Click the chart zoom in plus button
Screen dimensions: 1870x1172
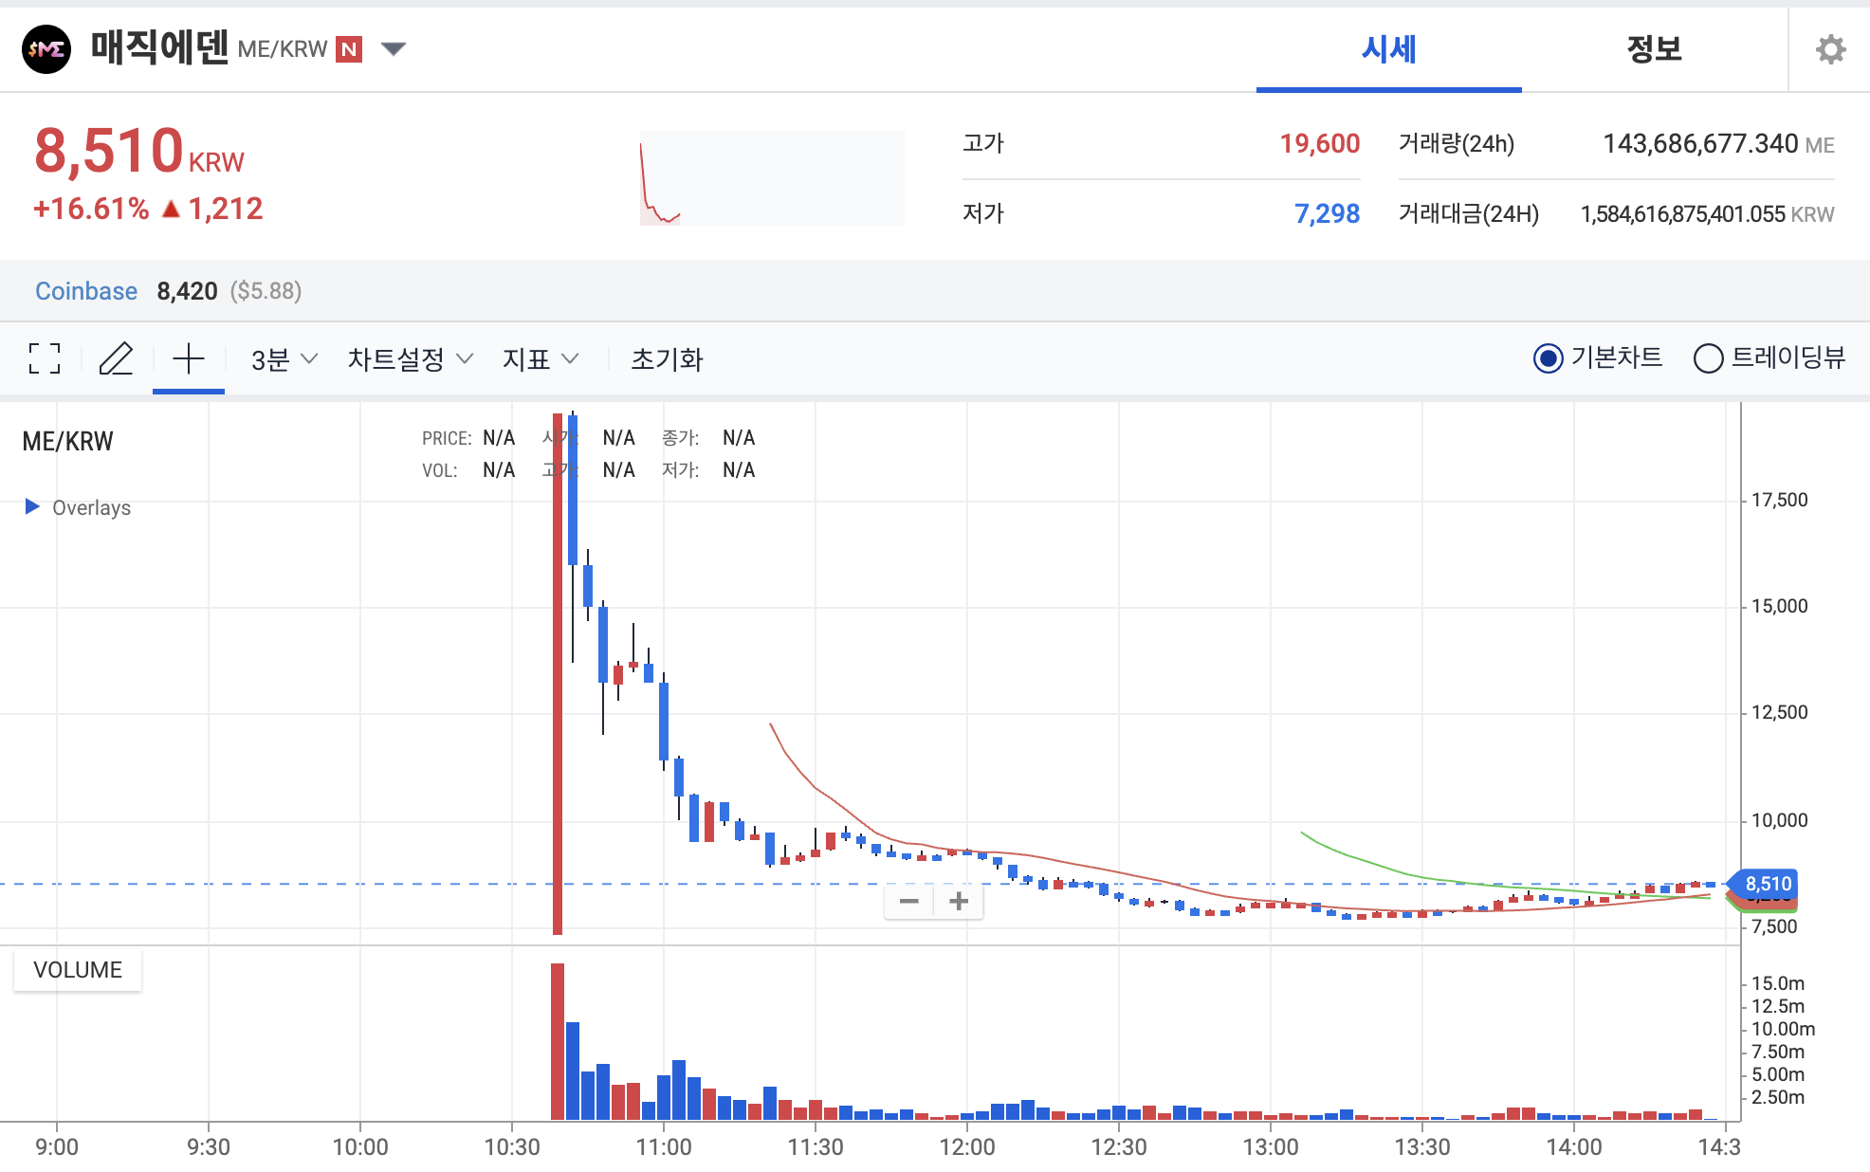point(959,901)
